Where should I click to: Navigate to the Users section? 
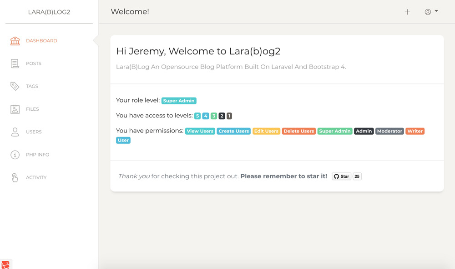(35, 132)
